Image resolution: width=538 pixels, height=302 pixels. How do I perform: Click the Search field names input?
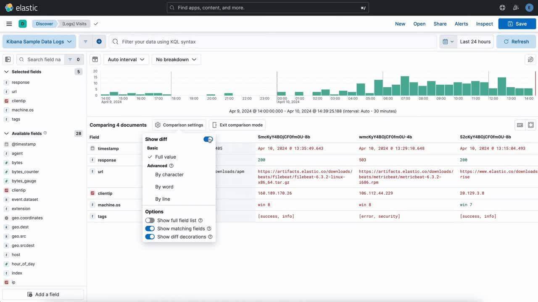[x=40, y=60]
